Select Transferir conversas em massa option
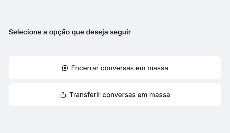Viewport: 230px width, 133px height. tap(115, 95)
